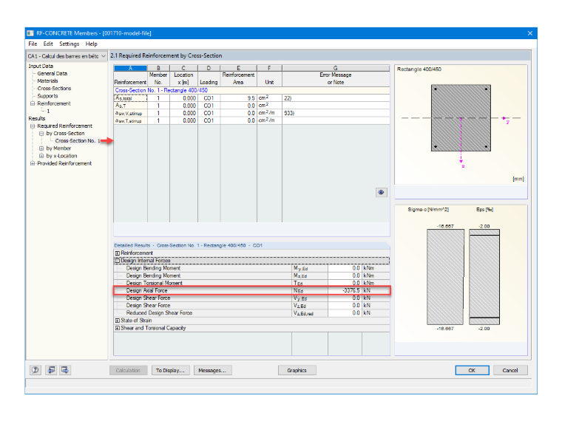Toggle the eye view icon in table
The width and height of the screenshot is (562, 421).
coord(381,192)
